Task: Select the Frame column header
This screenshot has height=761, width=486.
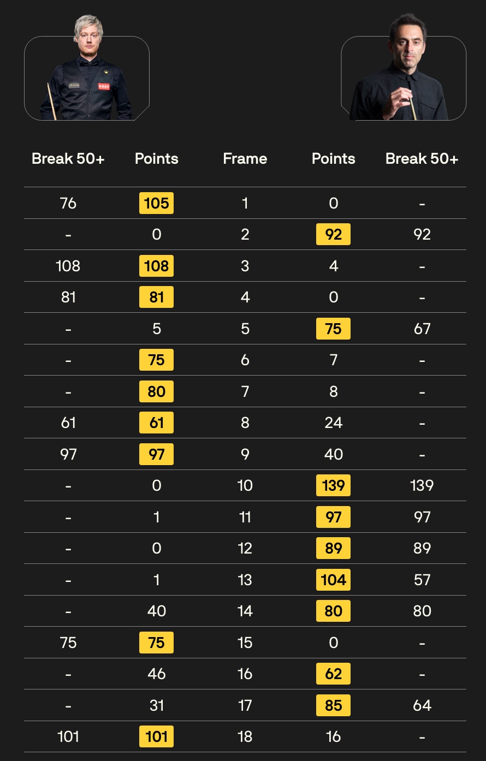Action: (245, 159)
